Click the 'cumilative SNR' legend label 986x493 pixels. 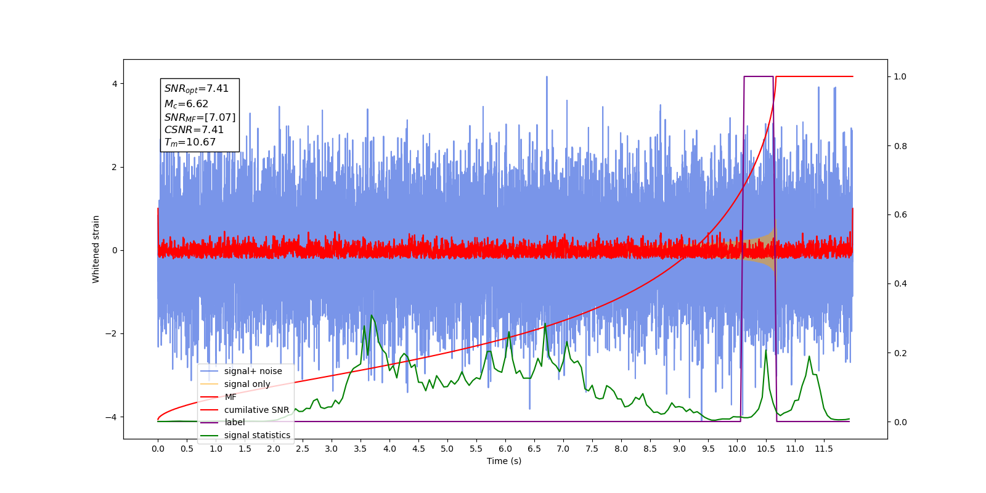tap(256, 410)
